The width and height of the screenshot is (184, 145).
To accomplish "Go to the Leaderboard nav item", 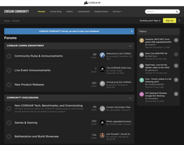I will (84, 11).
